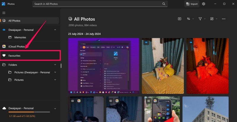Expand the Pictures folder chevron
Viewport: 237px width, 122px height.
click(55, 80)
